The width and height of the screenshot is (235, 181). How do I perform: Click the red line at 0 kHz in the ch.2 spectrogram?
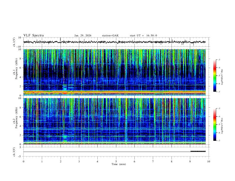click(x=114, y=144)
